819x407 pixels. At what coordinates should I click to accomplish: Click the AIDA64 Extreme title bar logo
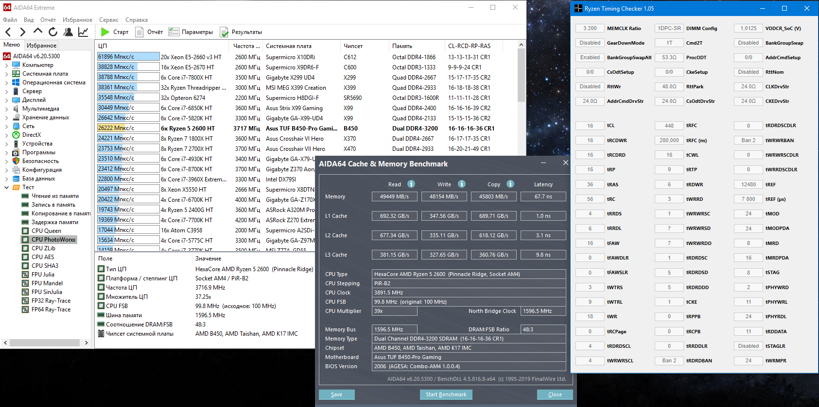(x=7, y=7)
